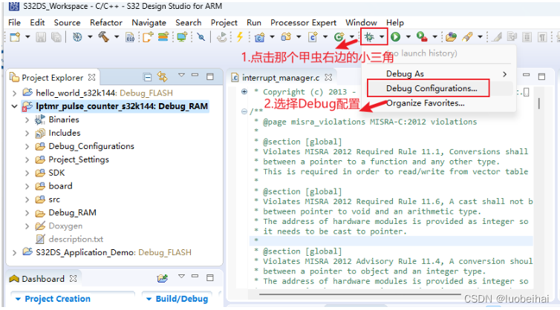Open the Refactor menu
The height and width of the screenshot is (310, 560).
(106, 22)
